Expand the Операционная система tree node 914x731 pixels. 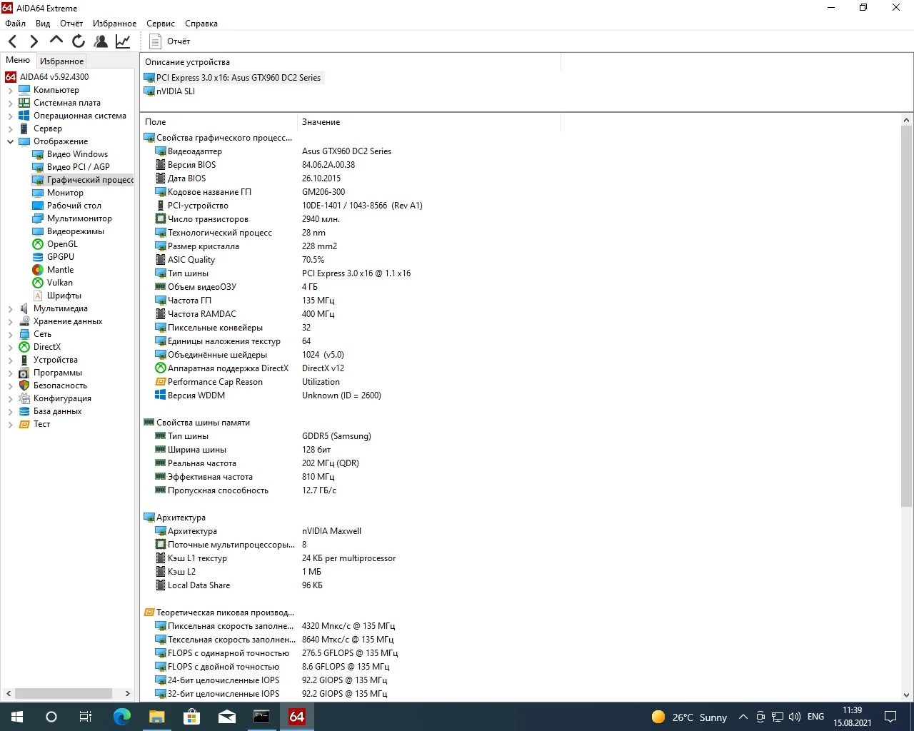[10, 116]
